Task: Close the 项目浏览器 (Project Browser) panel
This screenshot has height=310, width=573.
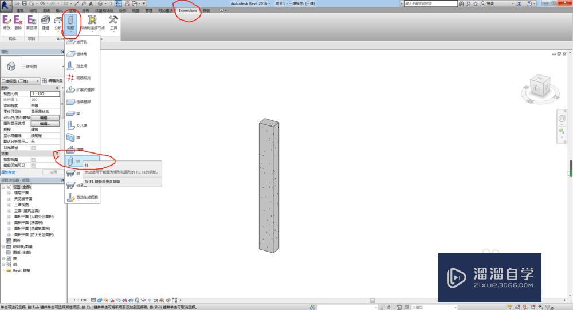Action: coord(62,180)
